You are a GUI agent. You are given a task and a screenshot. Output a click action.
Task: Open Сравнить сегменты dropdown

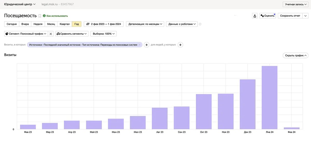(x=72, y=34)
